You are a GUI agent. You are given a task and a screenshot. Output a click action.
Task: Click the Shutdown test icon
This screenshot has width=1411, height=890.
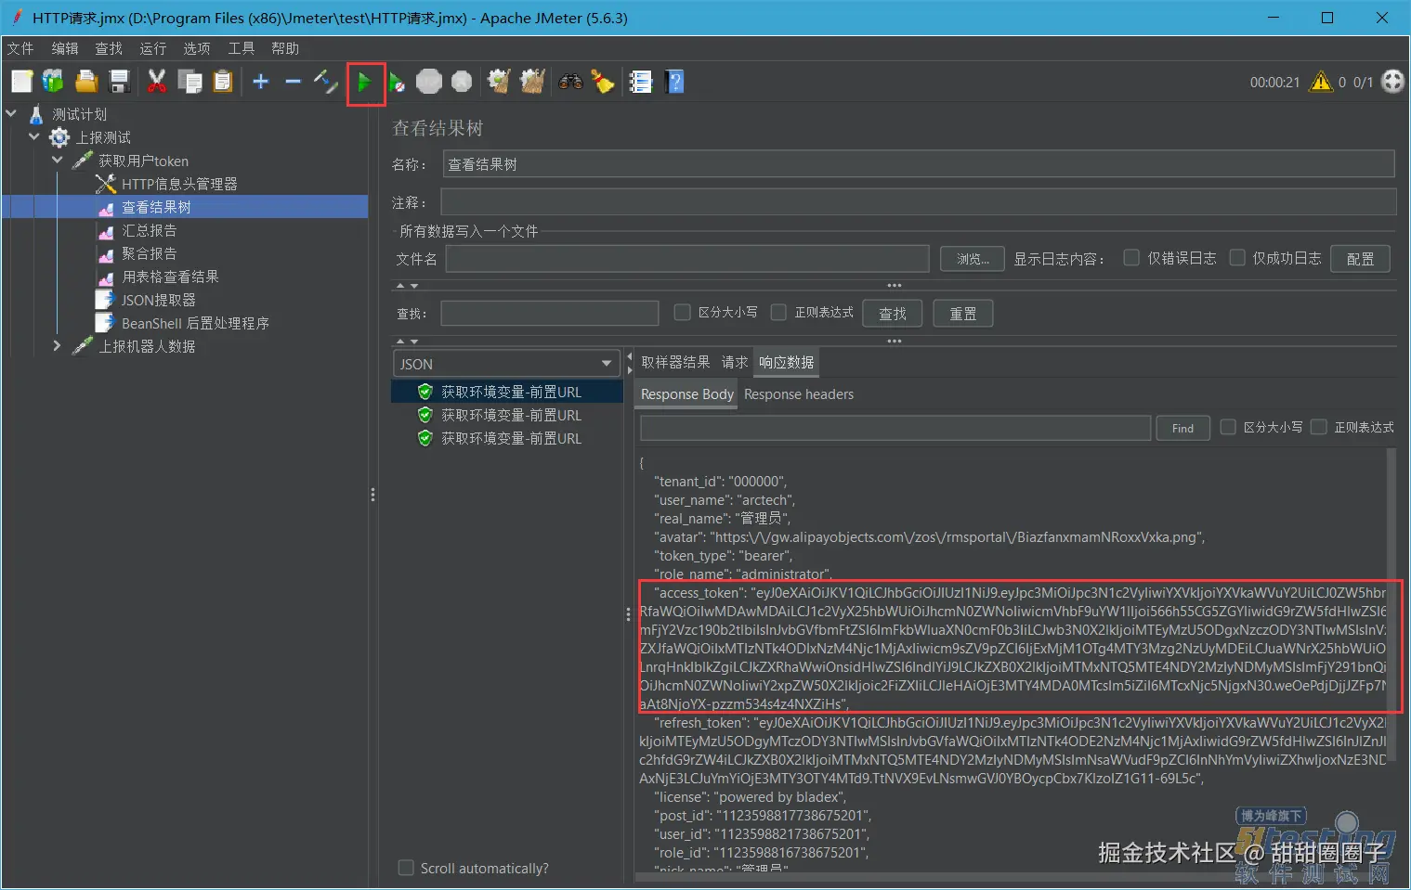pyautogui.click(x=462, y=82)
